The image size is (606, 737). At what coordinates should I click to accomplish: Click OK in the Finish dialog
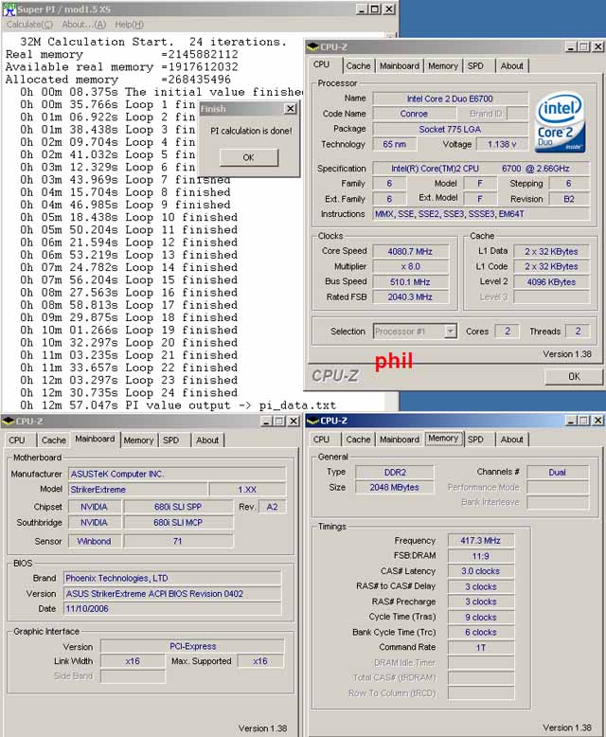click(x=249, y=157)
